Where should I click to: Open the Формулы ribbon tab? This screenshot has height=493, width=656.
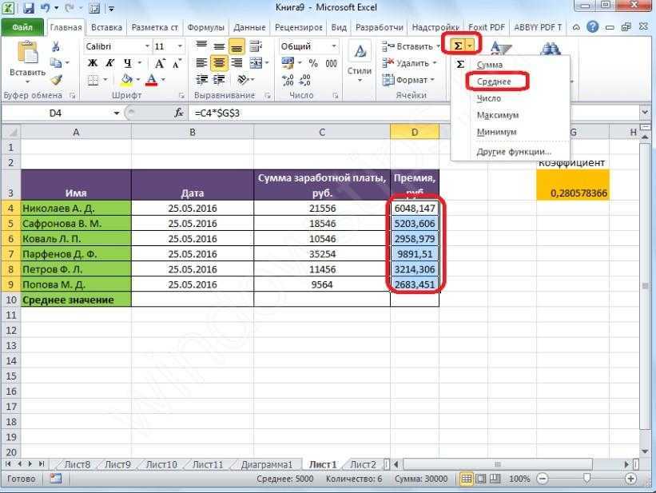pos(206,27)
